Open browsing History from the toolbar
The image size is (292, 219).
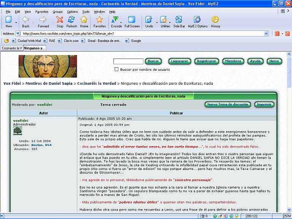[x=215, y=21]
